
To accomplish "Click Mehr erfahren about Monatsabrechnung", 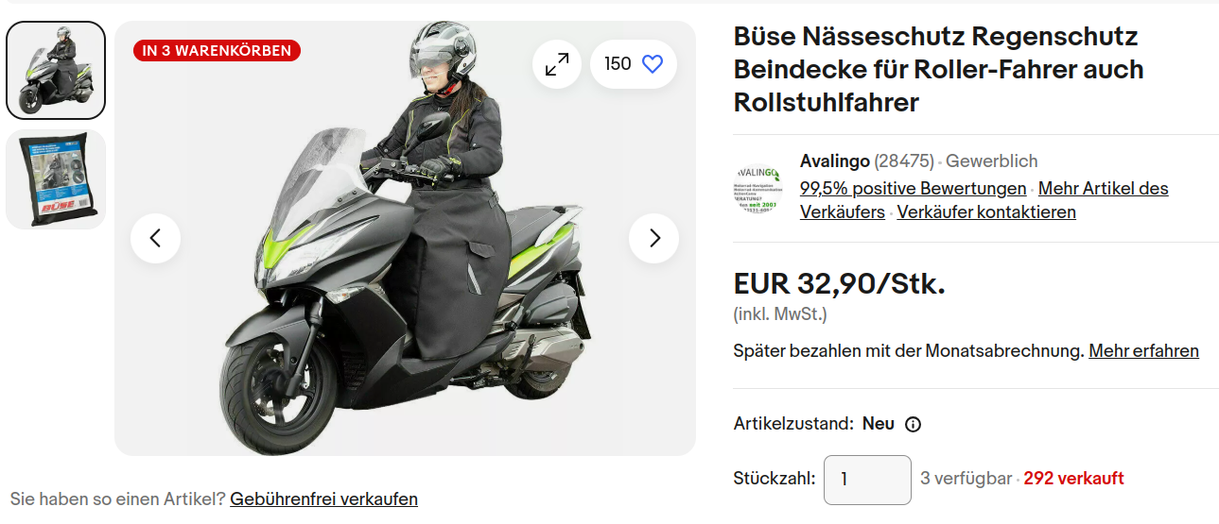I will pos(1143,351).
